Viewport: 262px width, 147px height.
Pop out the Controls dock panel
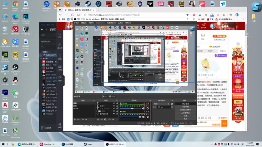click(x=195, y=101)
